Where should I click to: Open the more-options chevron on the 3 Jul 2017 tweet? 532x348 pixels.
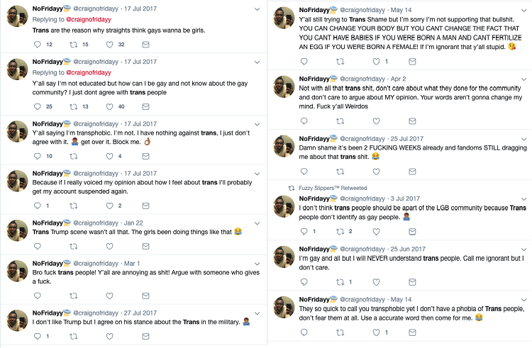pos(526,197)
